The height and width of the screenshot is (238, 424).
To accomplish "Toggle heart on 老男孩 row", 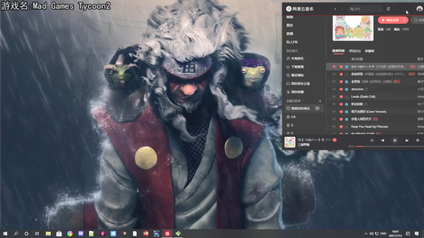I will point(341,82).
